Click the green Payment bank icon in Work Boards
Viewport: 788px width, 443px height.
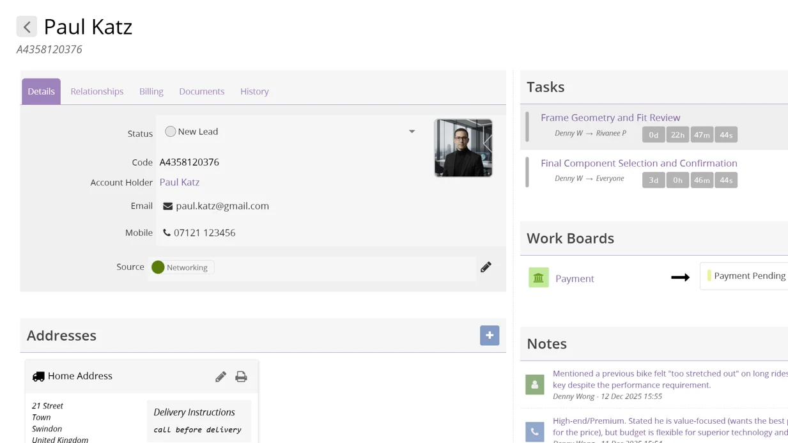[x=538, y=277]
